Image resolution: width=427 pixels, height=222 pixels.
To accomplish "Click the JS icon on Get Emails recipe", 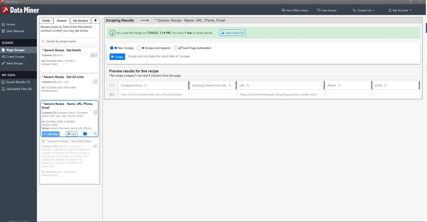I will coord(92,55).
